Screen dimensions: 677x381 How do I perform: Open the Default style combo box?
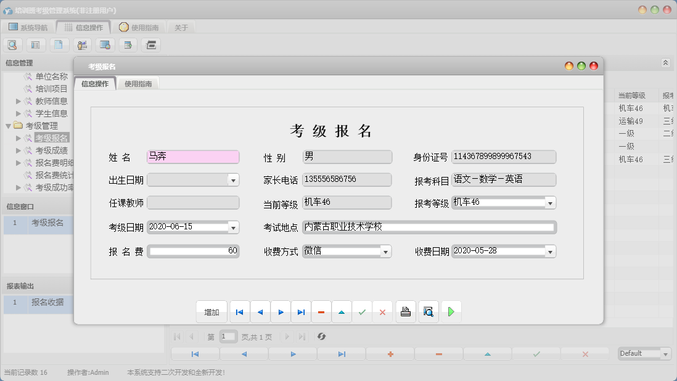point(643,353)
